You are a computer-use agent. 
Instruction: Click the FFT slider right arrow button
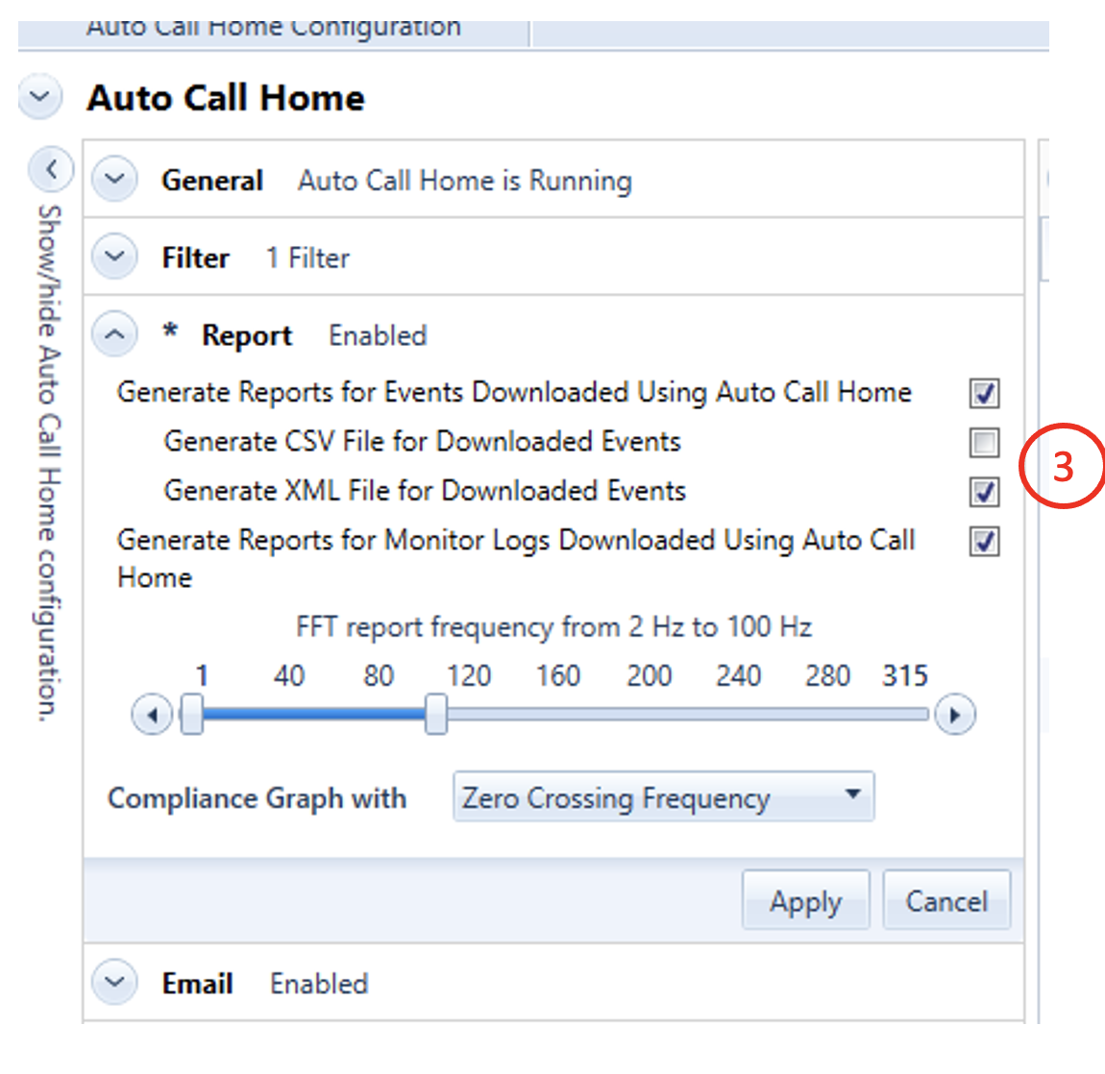click(x=954, y=715)
